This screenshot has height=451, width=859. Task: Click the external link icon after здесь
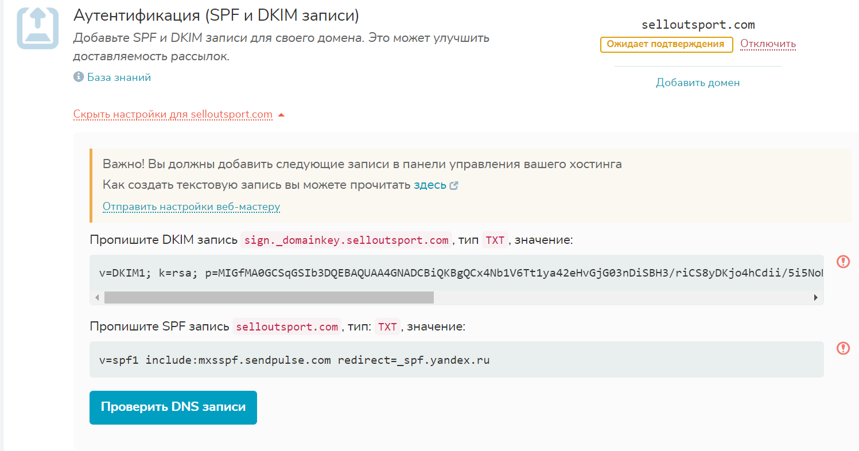(454, 186)
